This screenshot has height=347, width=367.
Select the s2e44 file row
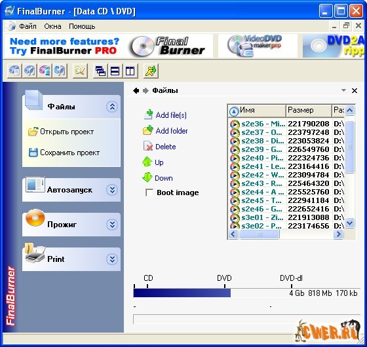pyautogui.click(x=287, y=192)
